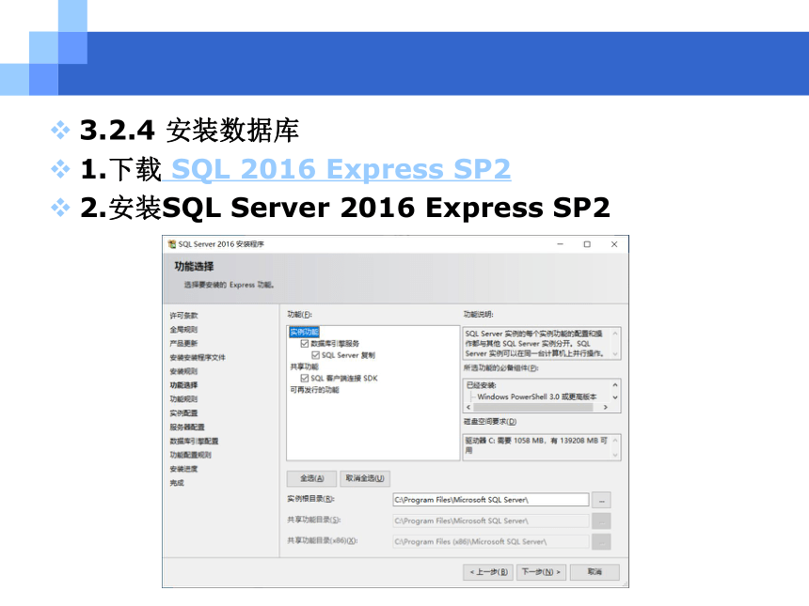Click the SQL Server 2016 setup title bar icon

pos(172,244)
